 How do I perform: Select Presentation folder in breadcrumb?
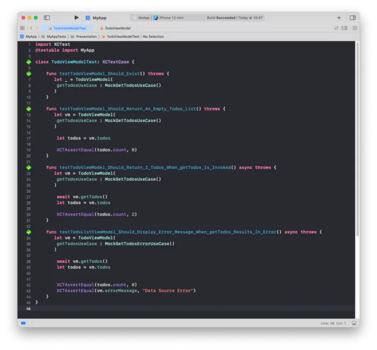tap(83, 37)
